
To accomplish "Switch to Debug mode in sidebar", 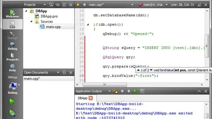I will pyautogui.click(x=12, y=46).
